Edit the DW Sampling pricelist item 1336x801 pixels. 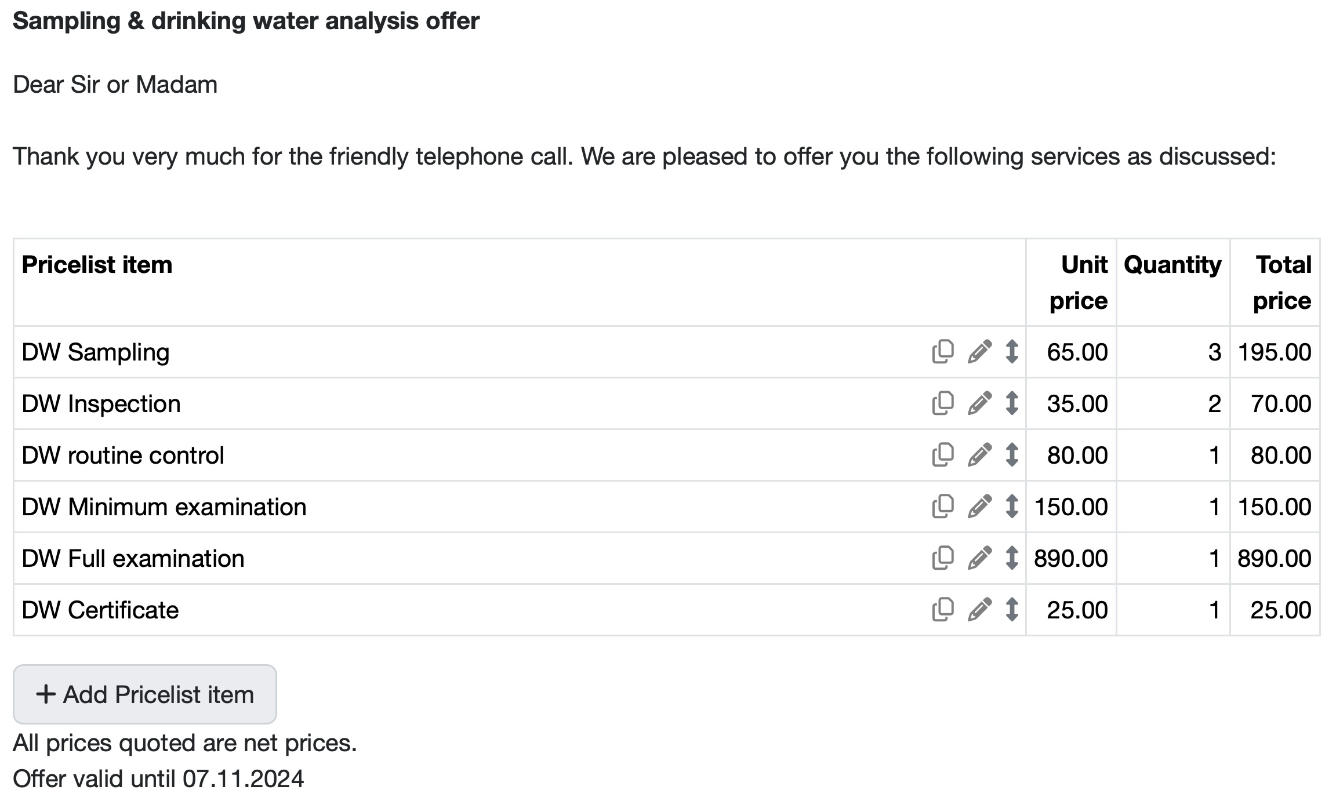pyautogui.click(x=979, y=352)
